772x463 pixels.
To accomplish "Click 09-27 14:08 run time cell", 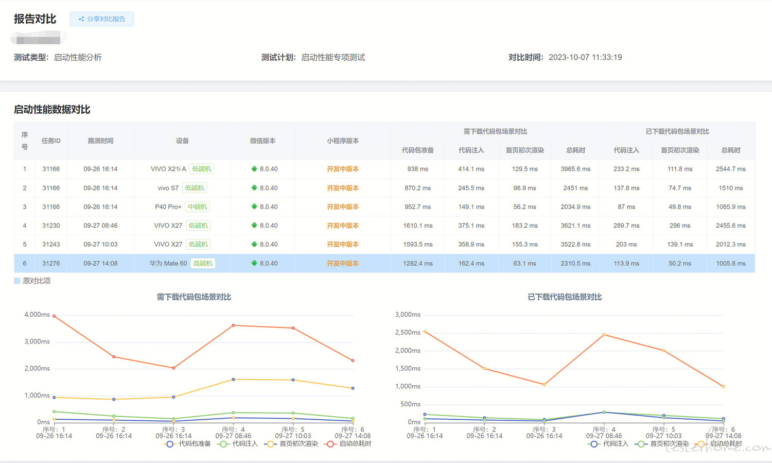I will pyautogui.click(x=100, y=263).
